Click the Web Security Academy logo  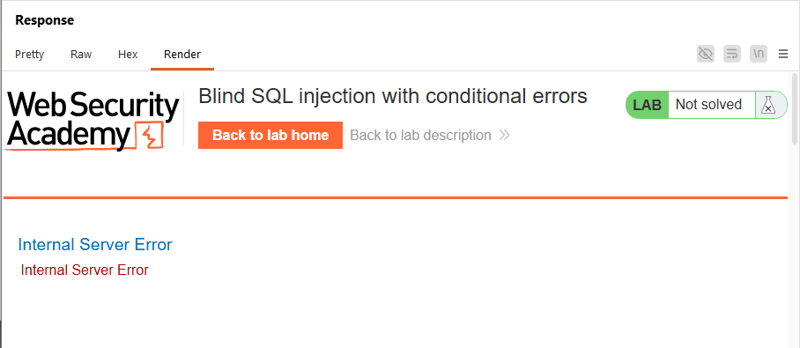93,122
